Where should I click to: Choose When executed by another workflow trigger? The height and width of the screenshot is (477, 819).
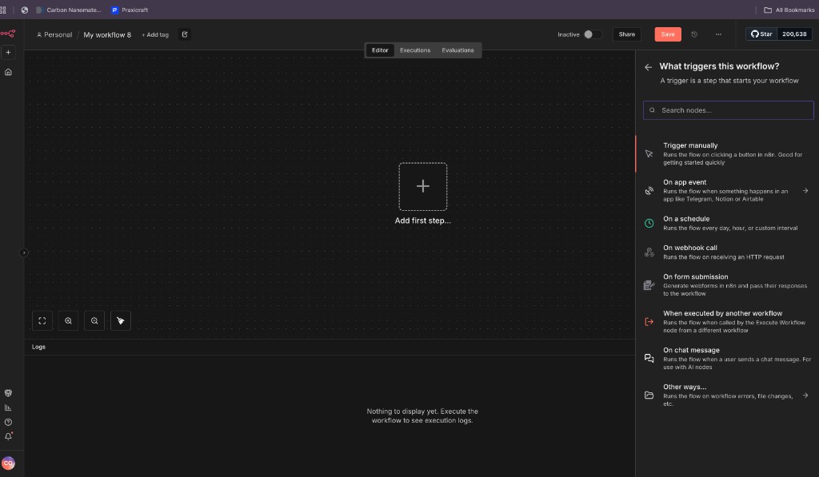728,321
